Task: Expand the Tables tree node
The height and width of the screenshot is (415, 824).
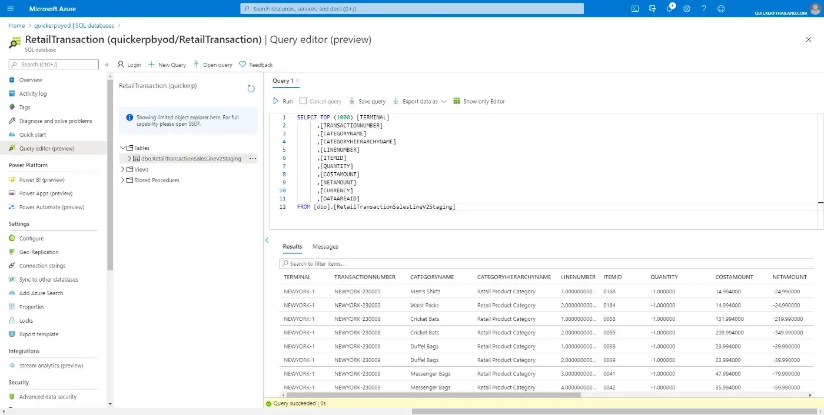Action: [x=123, y=148]
